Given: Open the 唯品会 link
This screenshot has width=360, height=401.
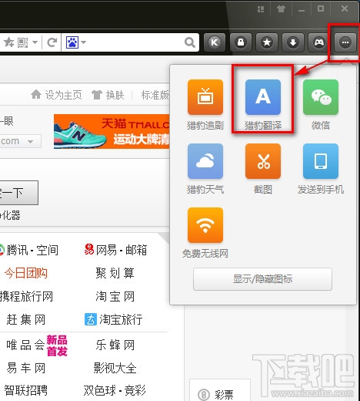Looking at the screenshot, I should click(x=25, y=345).
